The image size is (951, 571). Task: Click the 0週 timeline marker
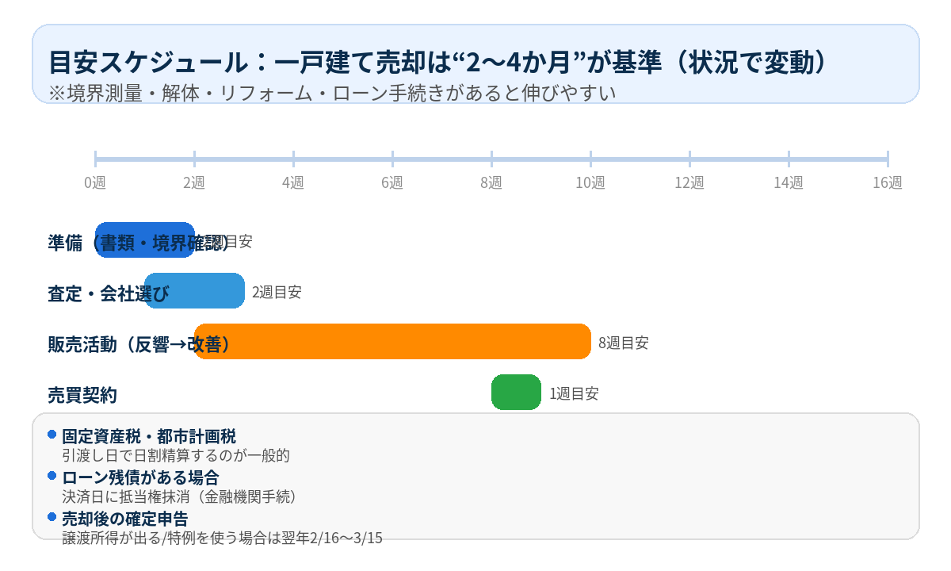click(95, 183)
